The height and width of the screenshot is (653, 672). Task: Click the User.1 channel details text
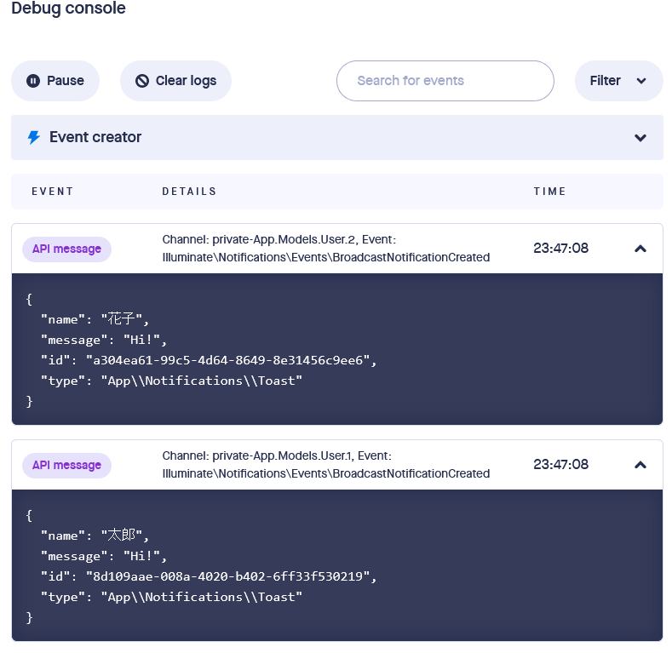click(325, 465)
